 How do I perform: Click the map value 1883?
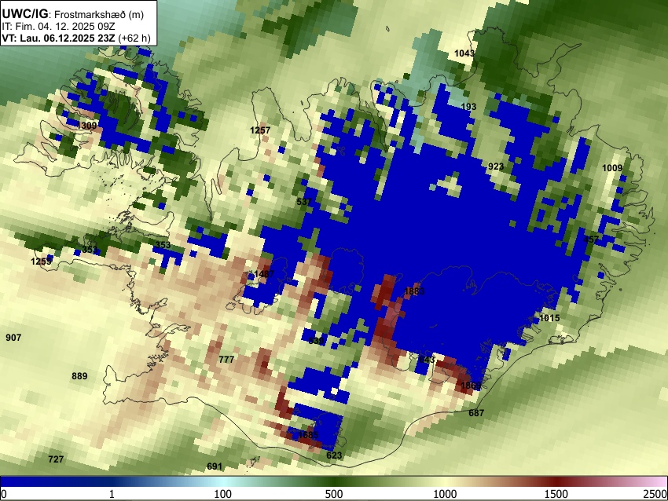(414, 291)
